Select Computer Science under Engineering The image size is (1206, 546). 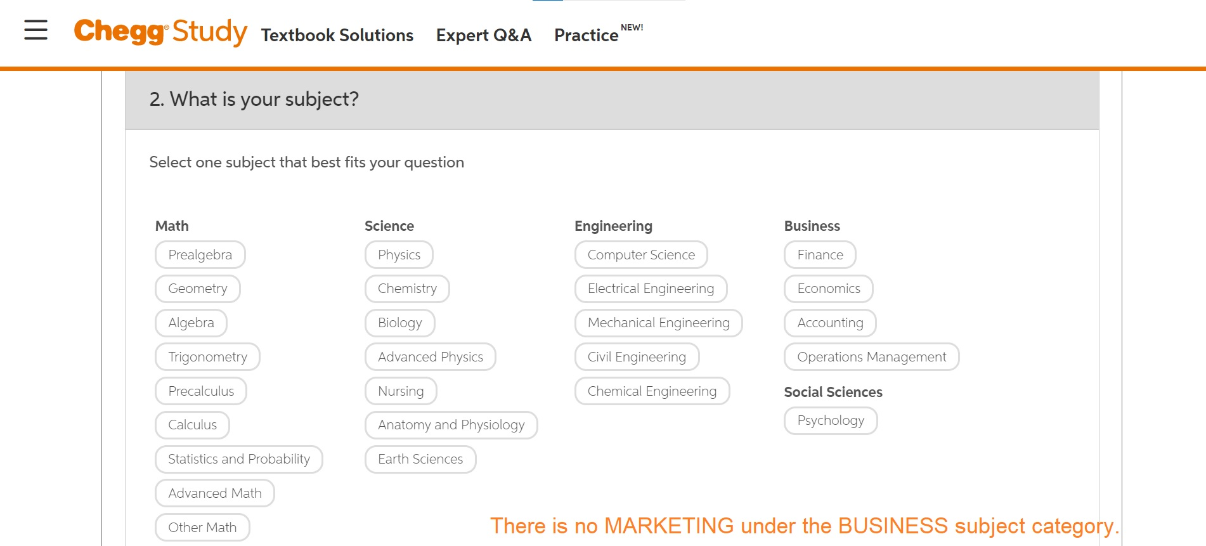[x=640, y=254]
